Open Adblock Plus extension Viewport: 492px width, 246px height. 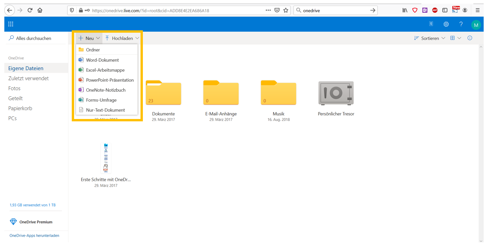pyautogui.click(x=435, y=10)
